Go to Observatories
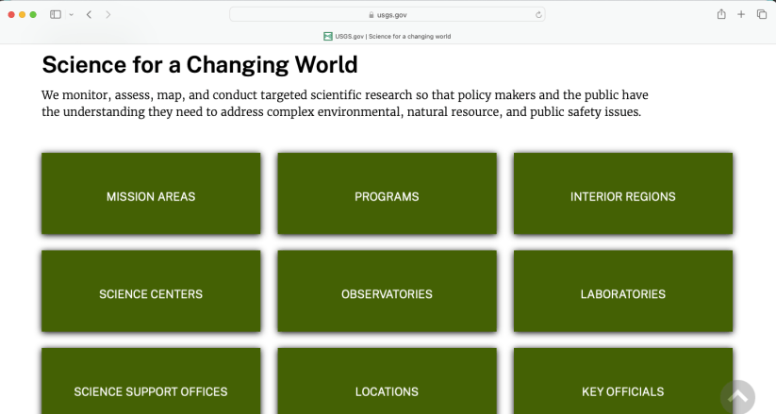This screenshot has width=776, height=414. pyautogui.click(x=387, y=293)
